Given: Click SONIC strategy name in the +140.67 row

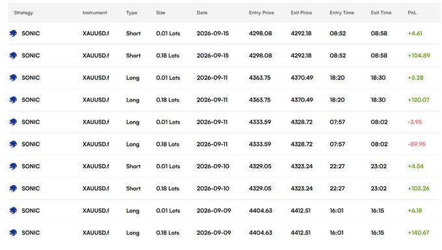Looking at the screenshot, I should coord(31,233).
